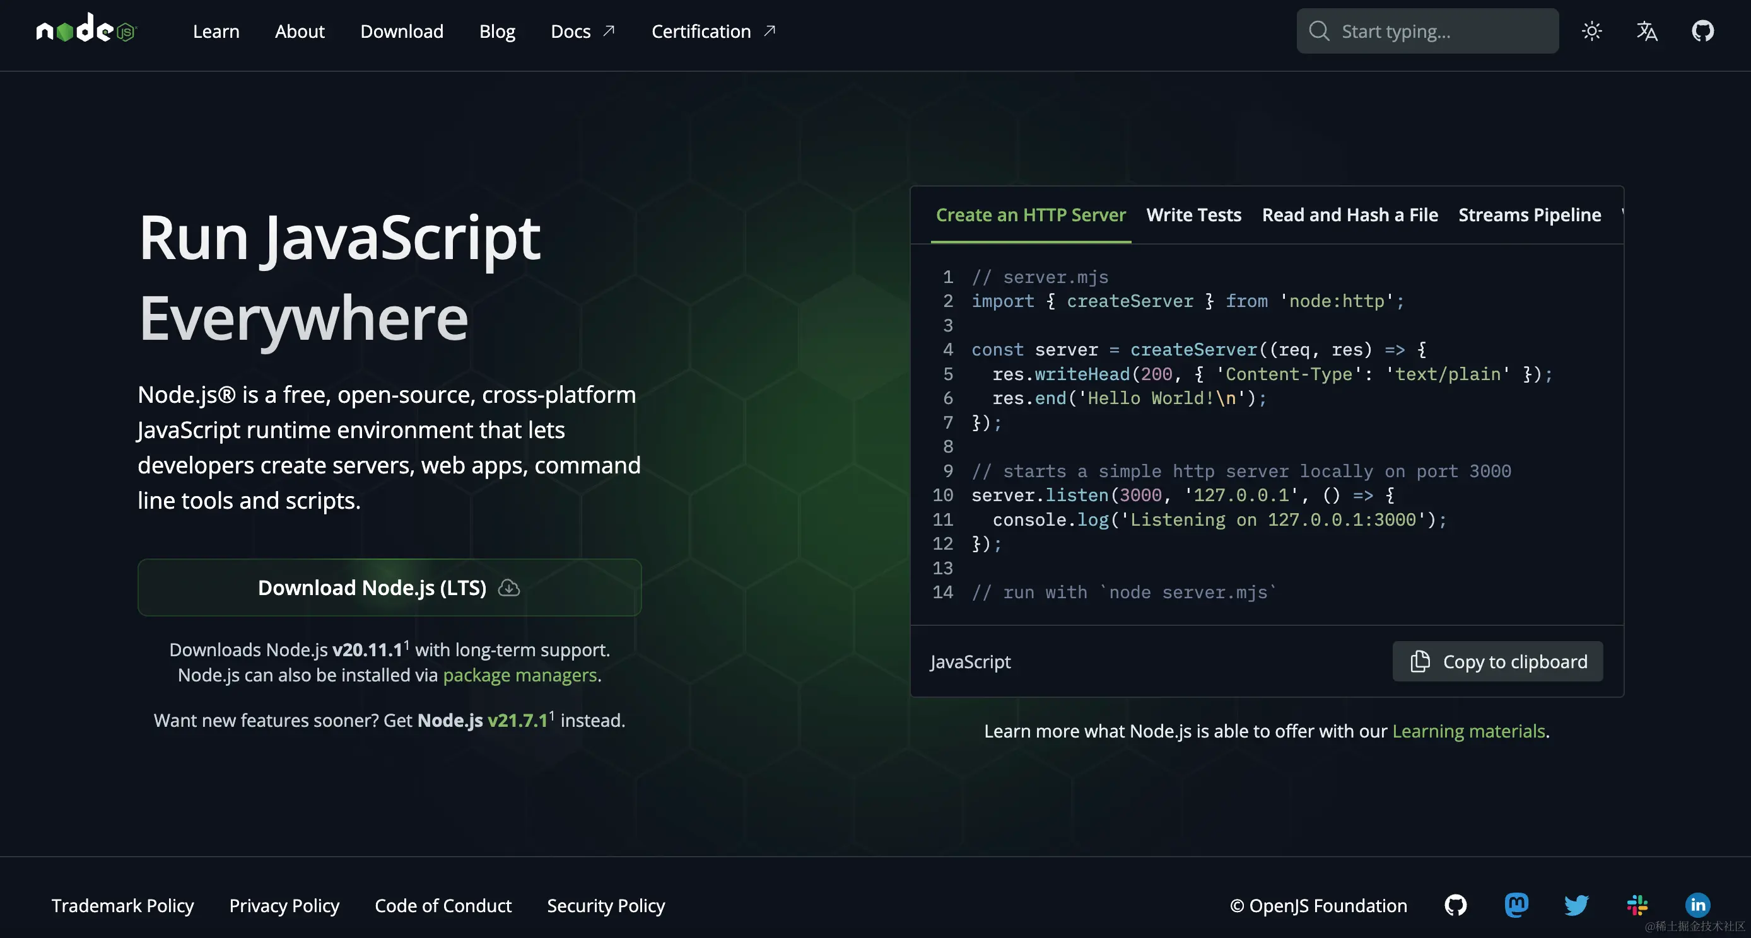Click the search box Start typing field
The width and height of the screenshot is (1751, 938).
click(1427, 32)
